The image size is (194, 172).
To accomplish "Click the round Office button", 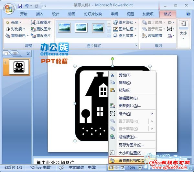I will 8,9.
